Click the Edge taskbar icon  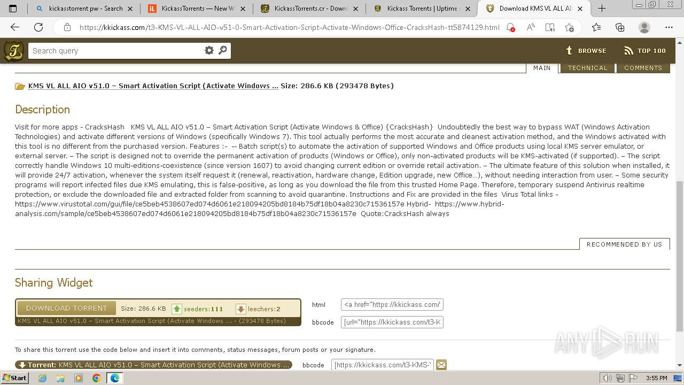(114, 378)
